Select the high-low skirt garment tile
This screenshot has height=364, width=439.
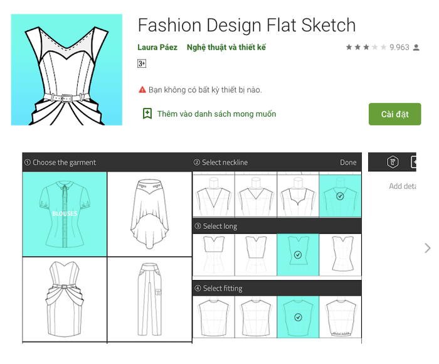click(149, 215)
